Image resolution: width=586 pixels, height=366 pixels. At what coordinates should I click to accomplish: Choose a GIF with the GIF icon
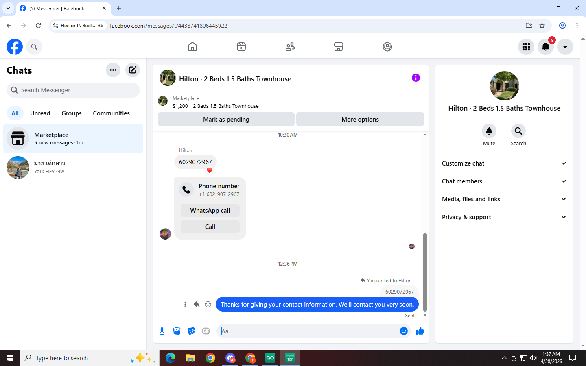click(206, 331)
